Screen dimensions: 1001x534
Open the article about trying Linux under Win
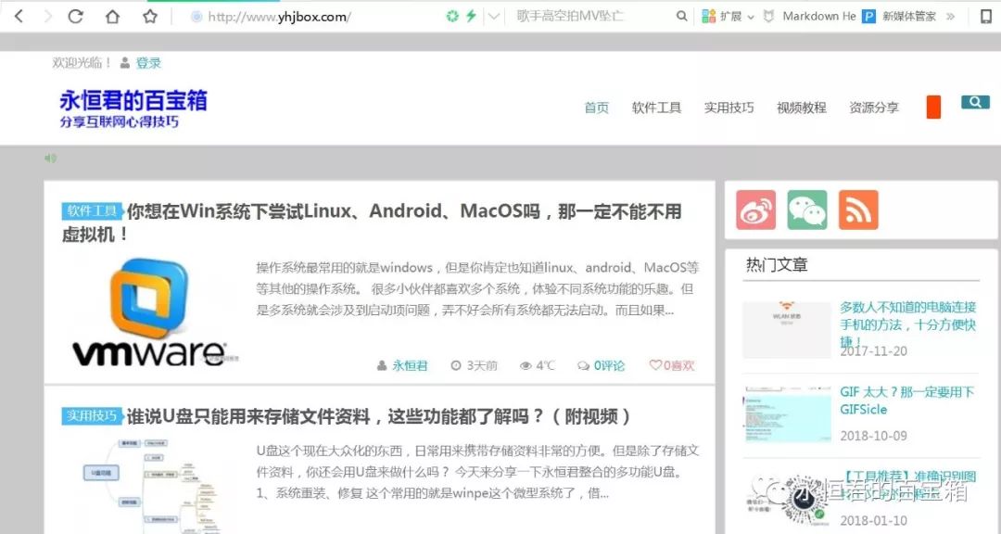373,222
